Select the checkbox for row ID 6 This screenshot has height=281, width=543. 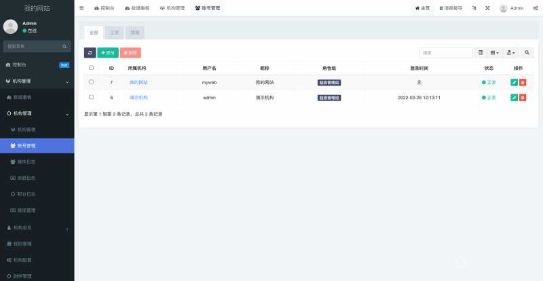[x=92, y=98]
